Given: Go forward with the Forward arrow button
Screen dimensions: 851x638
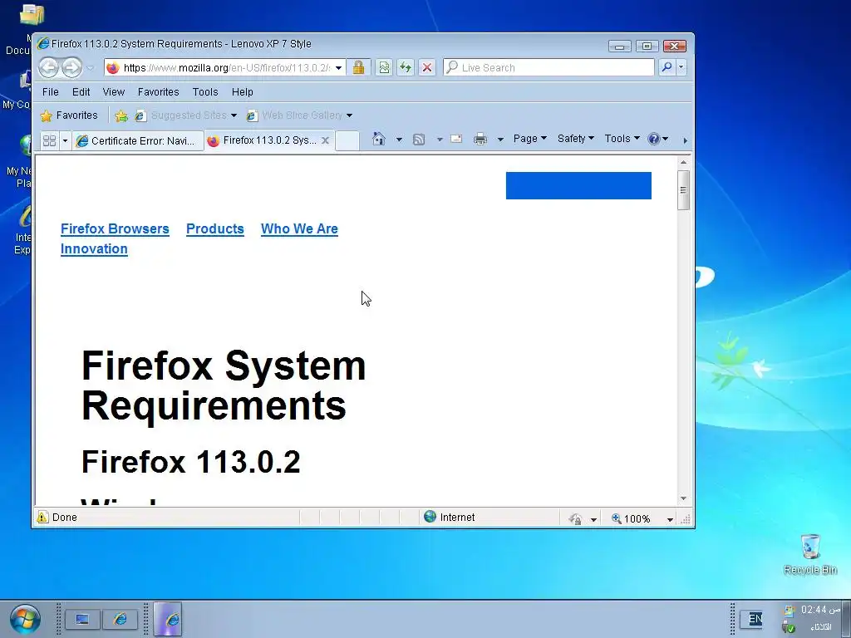Looking at the screenshot, I should [x=71, y=68].
